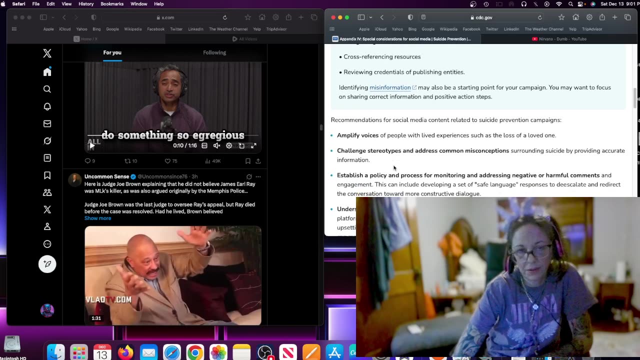Reply to the video post with 9 replies
The image size is (640, 360).
coord(89,161)
